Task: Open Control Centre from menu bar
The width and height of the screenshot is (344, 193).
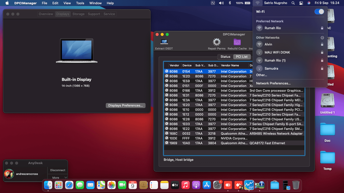Action: (301, 3)
